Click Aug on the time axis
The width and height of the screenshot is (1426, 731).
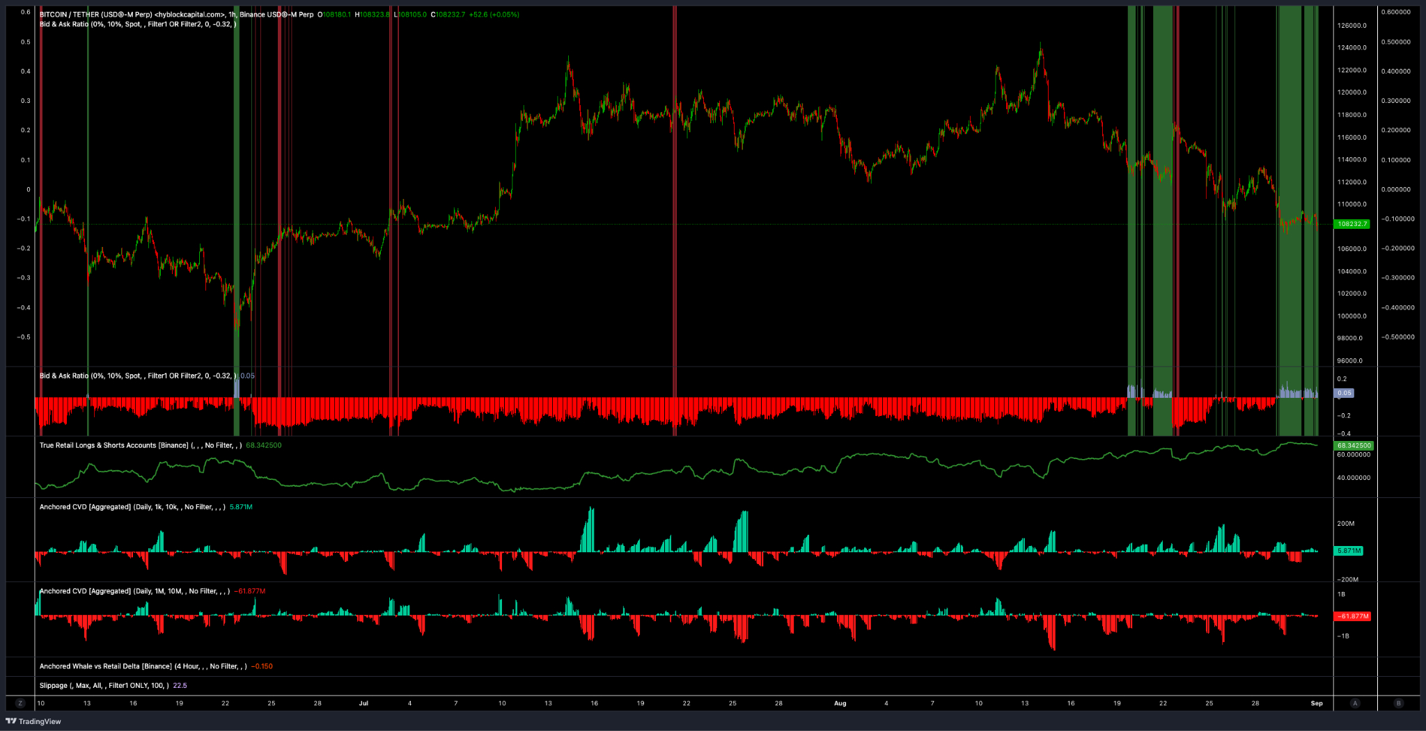(x=840, y=703)
